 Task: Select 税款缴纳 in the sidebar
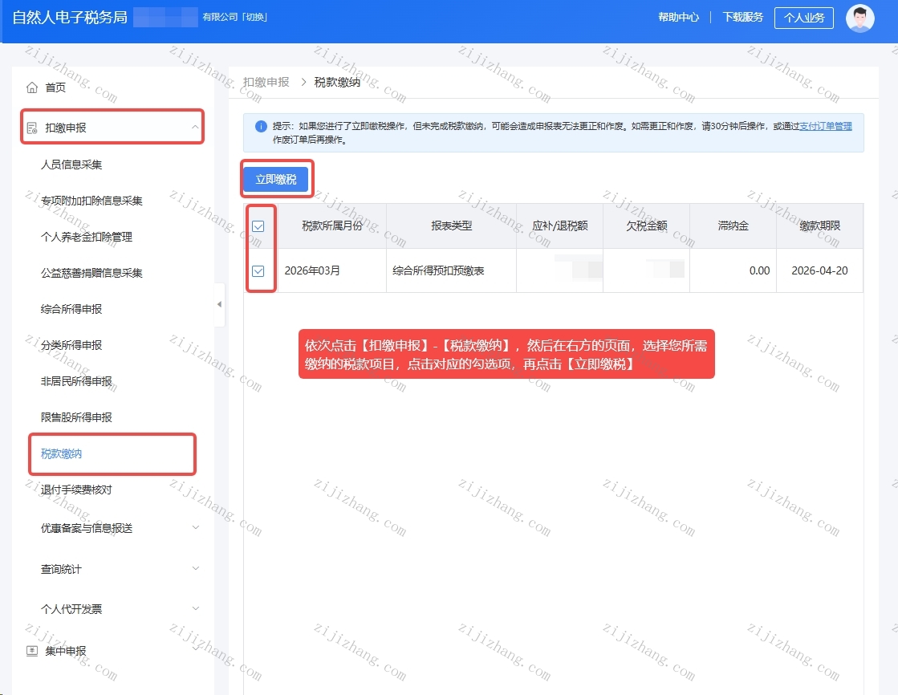(61, 453)
